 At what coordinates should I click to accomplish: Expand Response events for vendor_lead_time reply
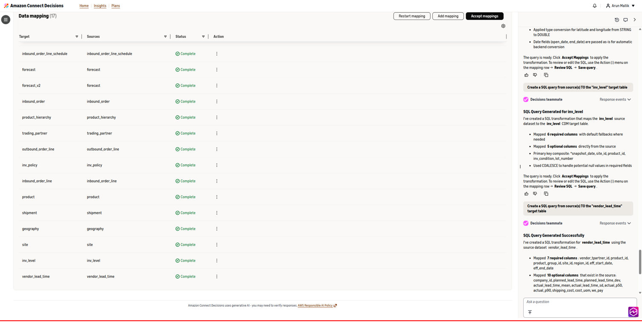coord(615,223)
